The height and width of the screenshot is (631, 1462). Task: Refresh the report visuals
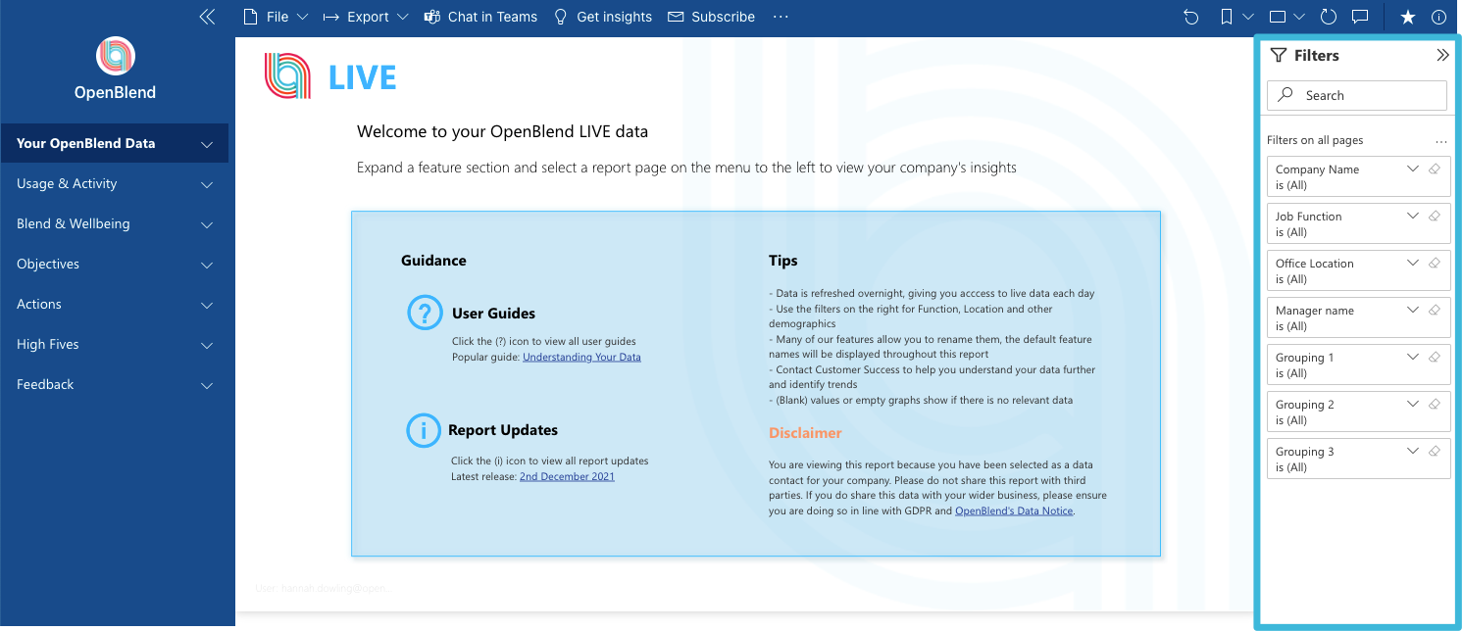point(1329,17)
